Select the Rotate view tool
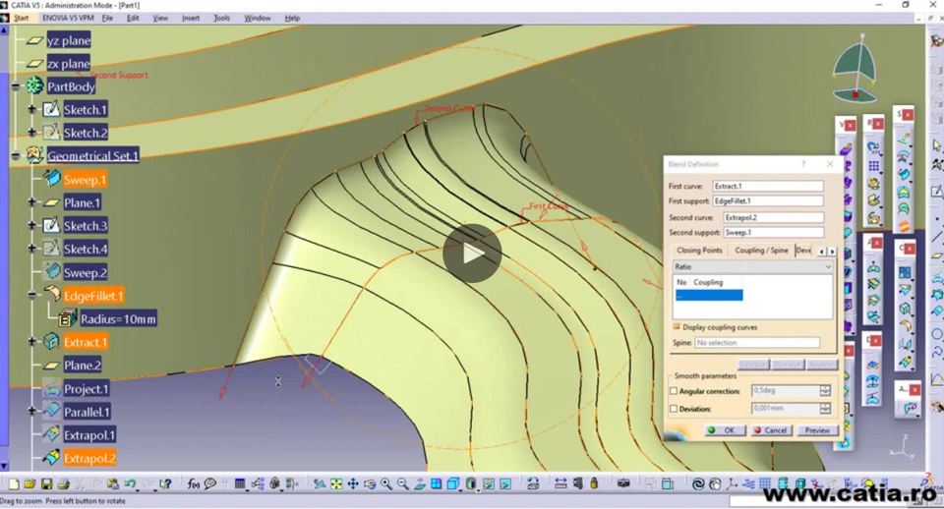Viewport: 944px width, 509px height. 370,483
